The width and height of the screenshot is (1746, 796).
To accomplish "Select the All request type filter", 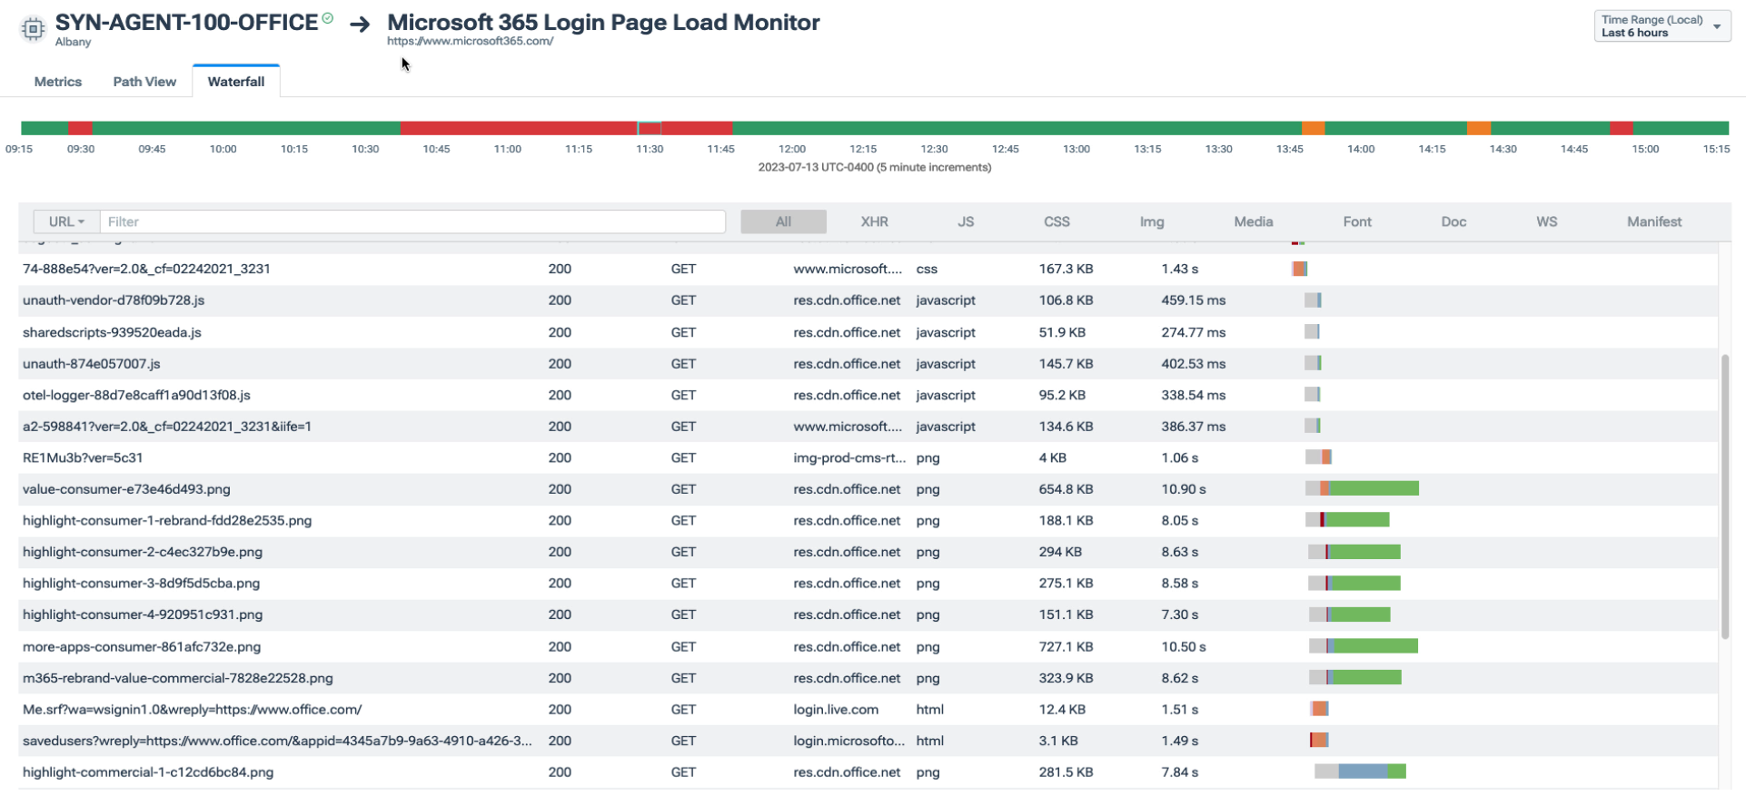I will (783, 221).
